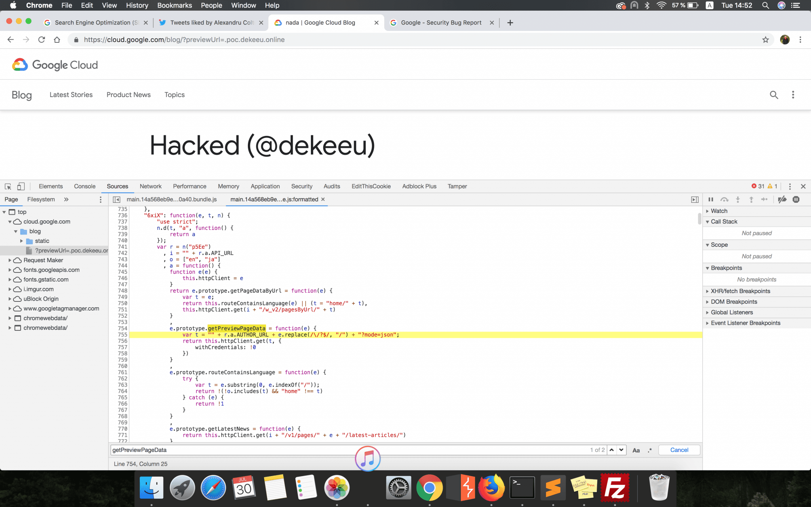
Task: Toggle deactivate breakpoints icon
Action: point(782,199)
